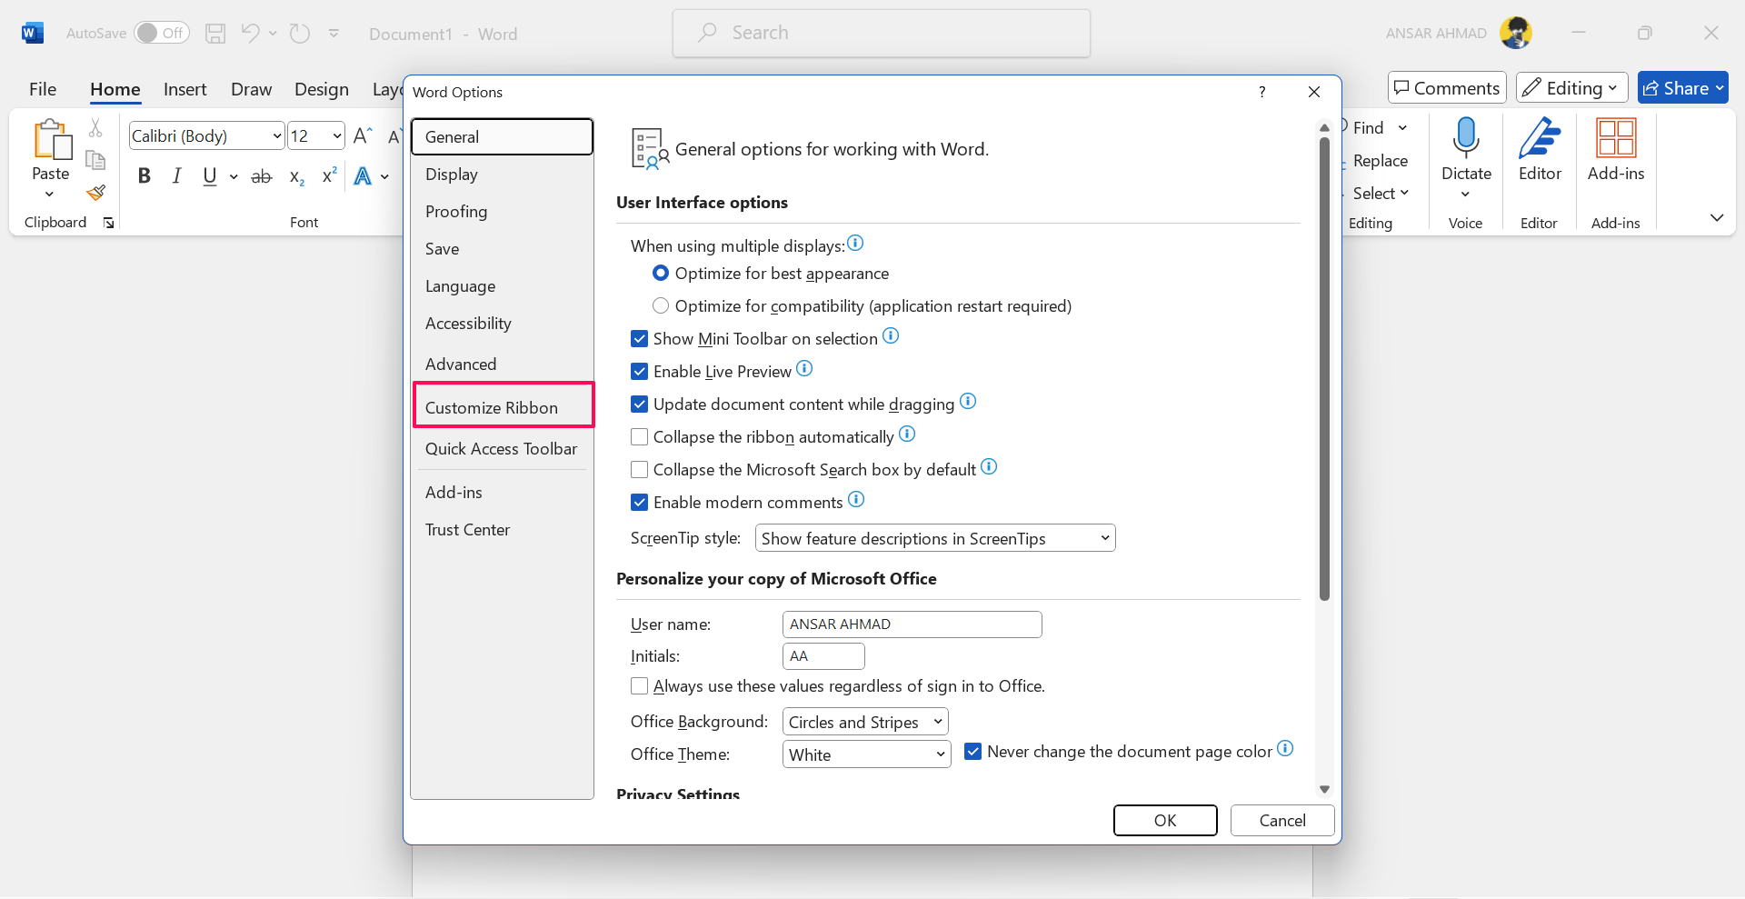The height and width of the screenshot is (899, 1745).
Task: Open the Customize Quick Access Toolbar arrow
Action: point(334,34)
